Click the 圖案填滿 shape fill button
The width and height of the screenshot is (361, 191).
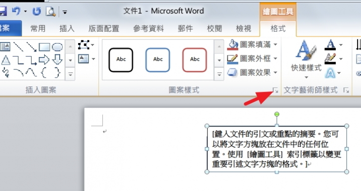(x=249, y=44)
